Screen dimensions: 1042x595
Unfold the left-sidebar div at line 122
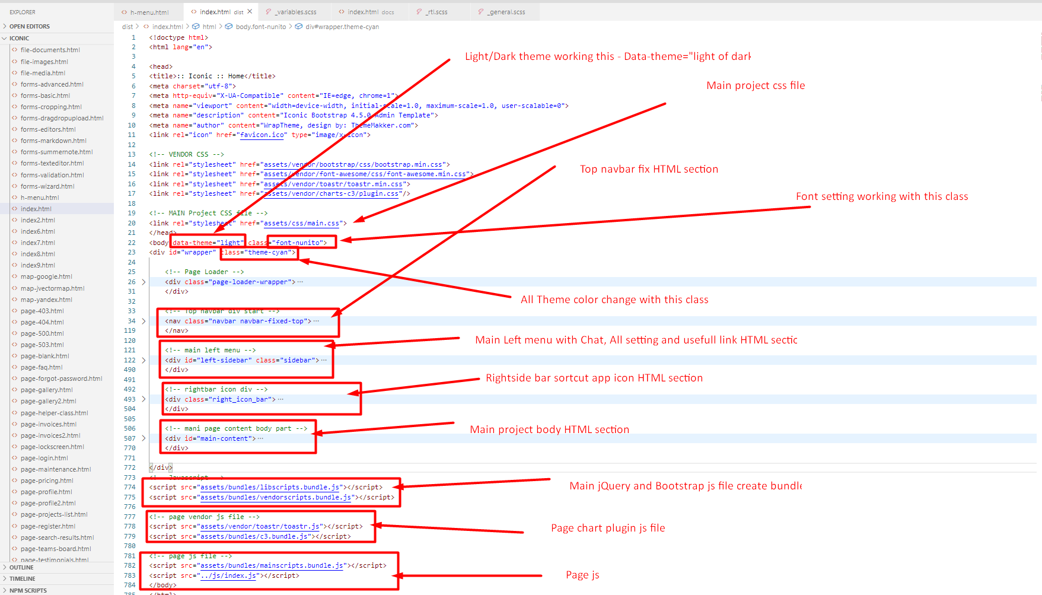144,360
